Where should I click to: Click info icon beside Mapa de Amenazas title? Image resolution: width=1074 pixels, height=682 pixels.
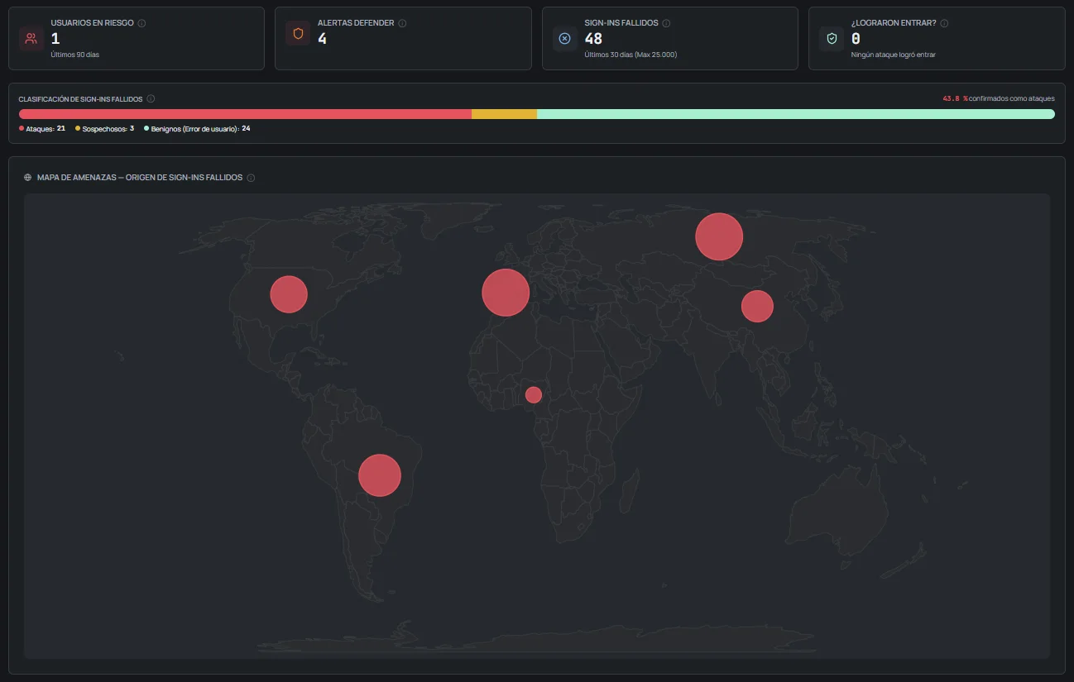click(251, 178)
